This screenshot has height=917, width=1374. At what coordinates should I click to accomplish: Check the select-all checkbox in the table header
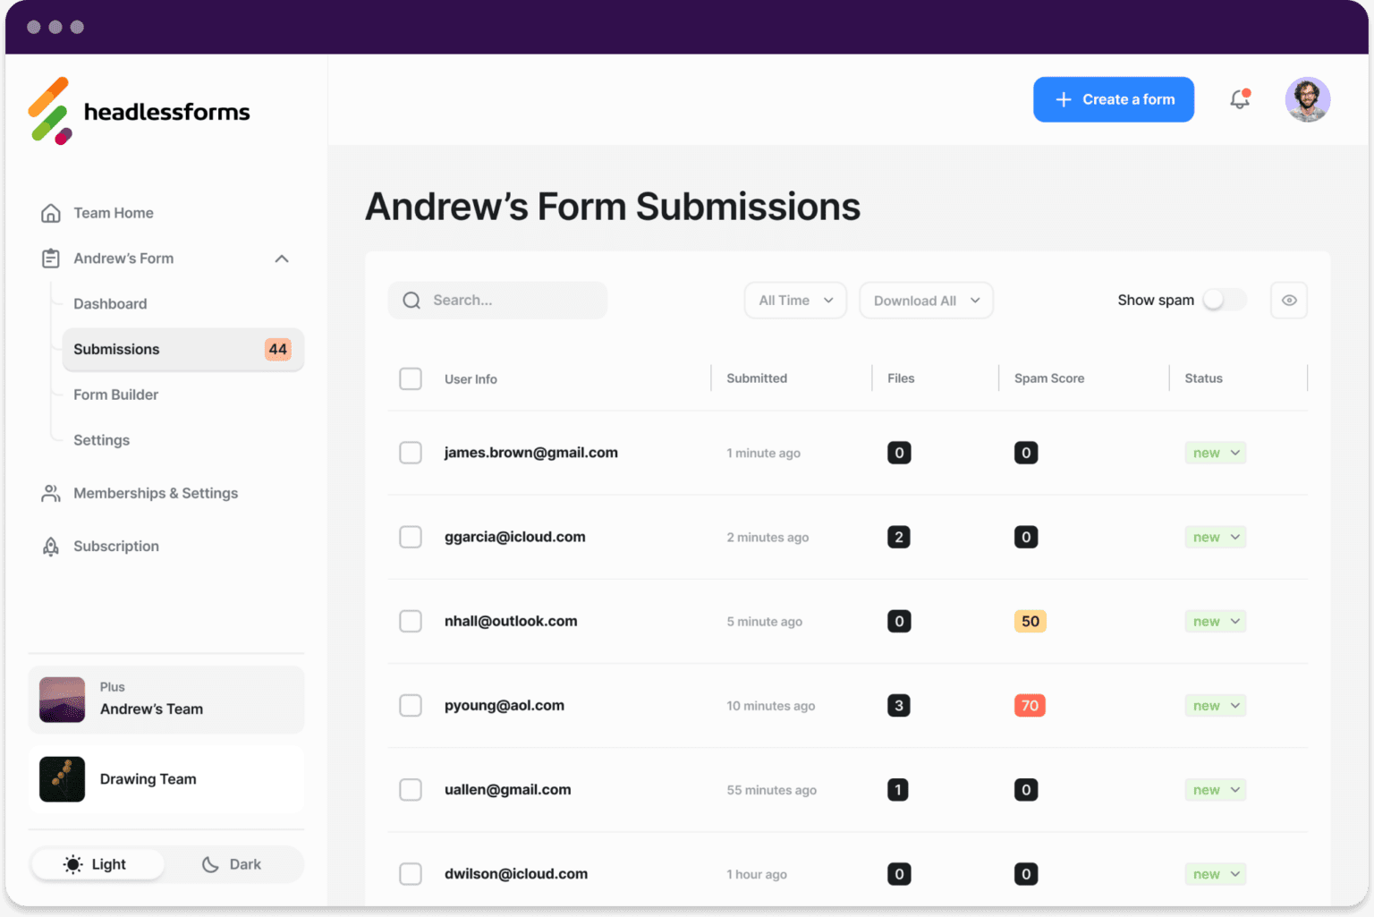pyautogui.click(x=411, y=378)
